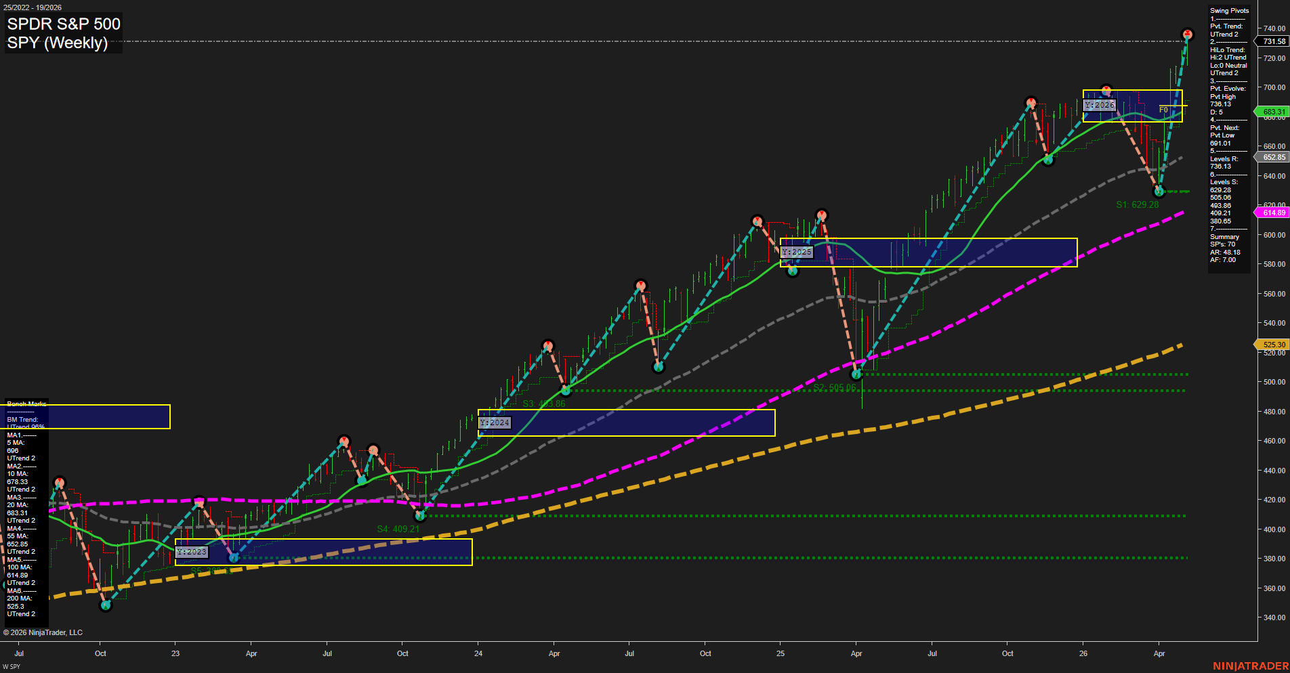Click the SPDR S&P 500 chart title
Screen dimensions: 1290x673
pyautogui.click(x=64, y=24)
